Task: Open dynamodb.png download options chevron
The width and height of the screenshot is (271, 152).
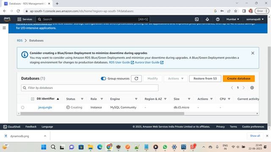Action: click(x=45, y=136)
